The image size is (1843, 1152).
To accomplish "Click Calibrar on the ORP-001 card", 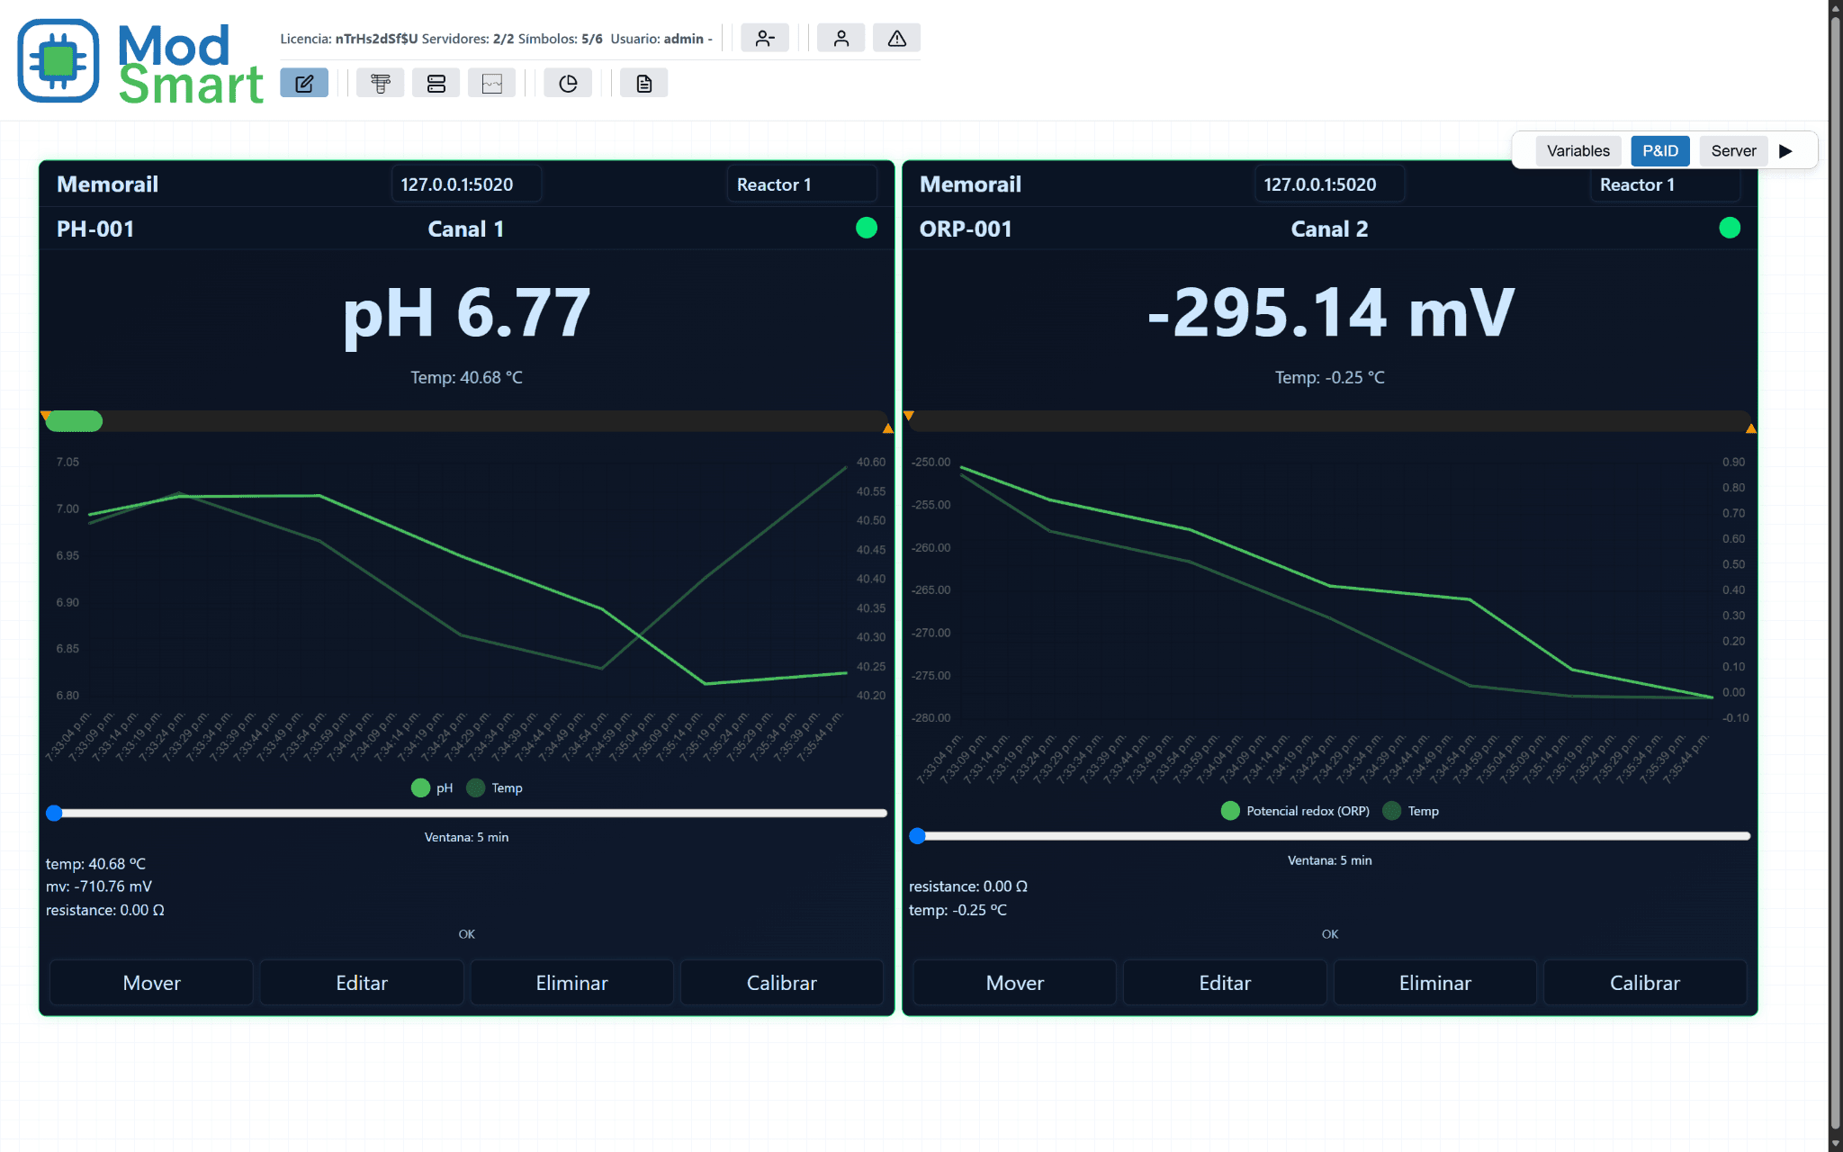I will pyautogui.click(x=1645, y=983).
